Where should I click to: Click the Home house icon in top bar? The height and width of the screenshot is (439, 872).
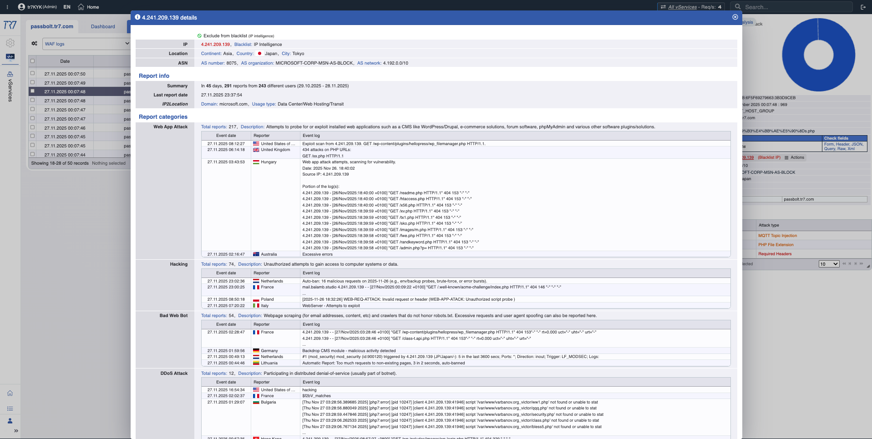point(81,7)
